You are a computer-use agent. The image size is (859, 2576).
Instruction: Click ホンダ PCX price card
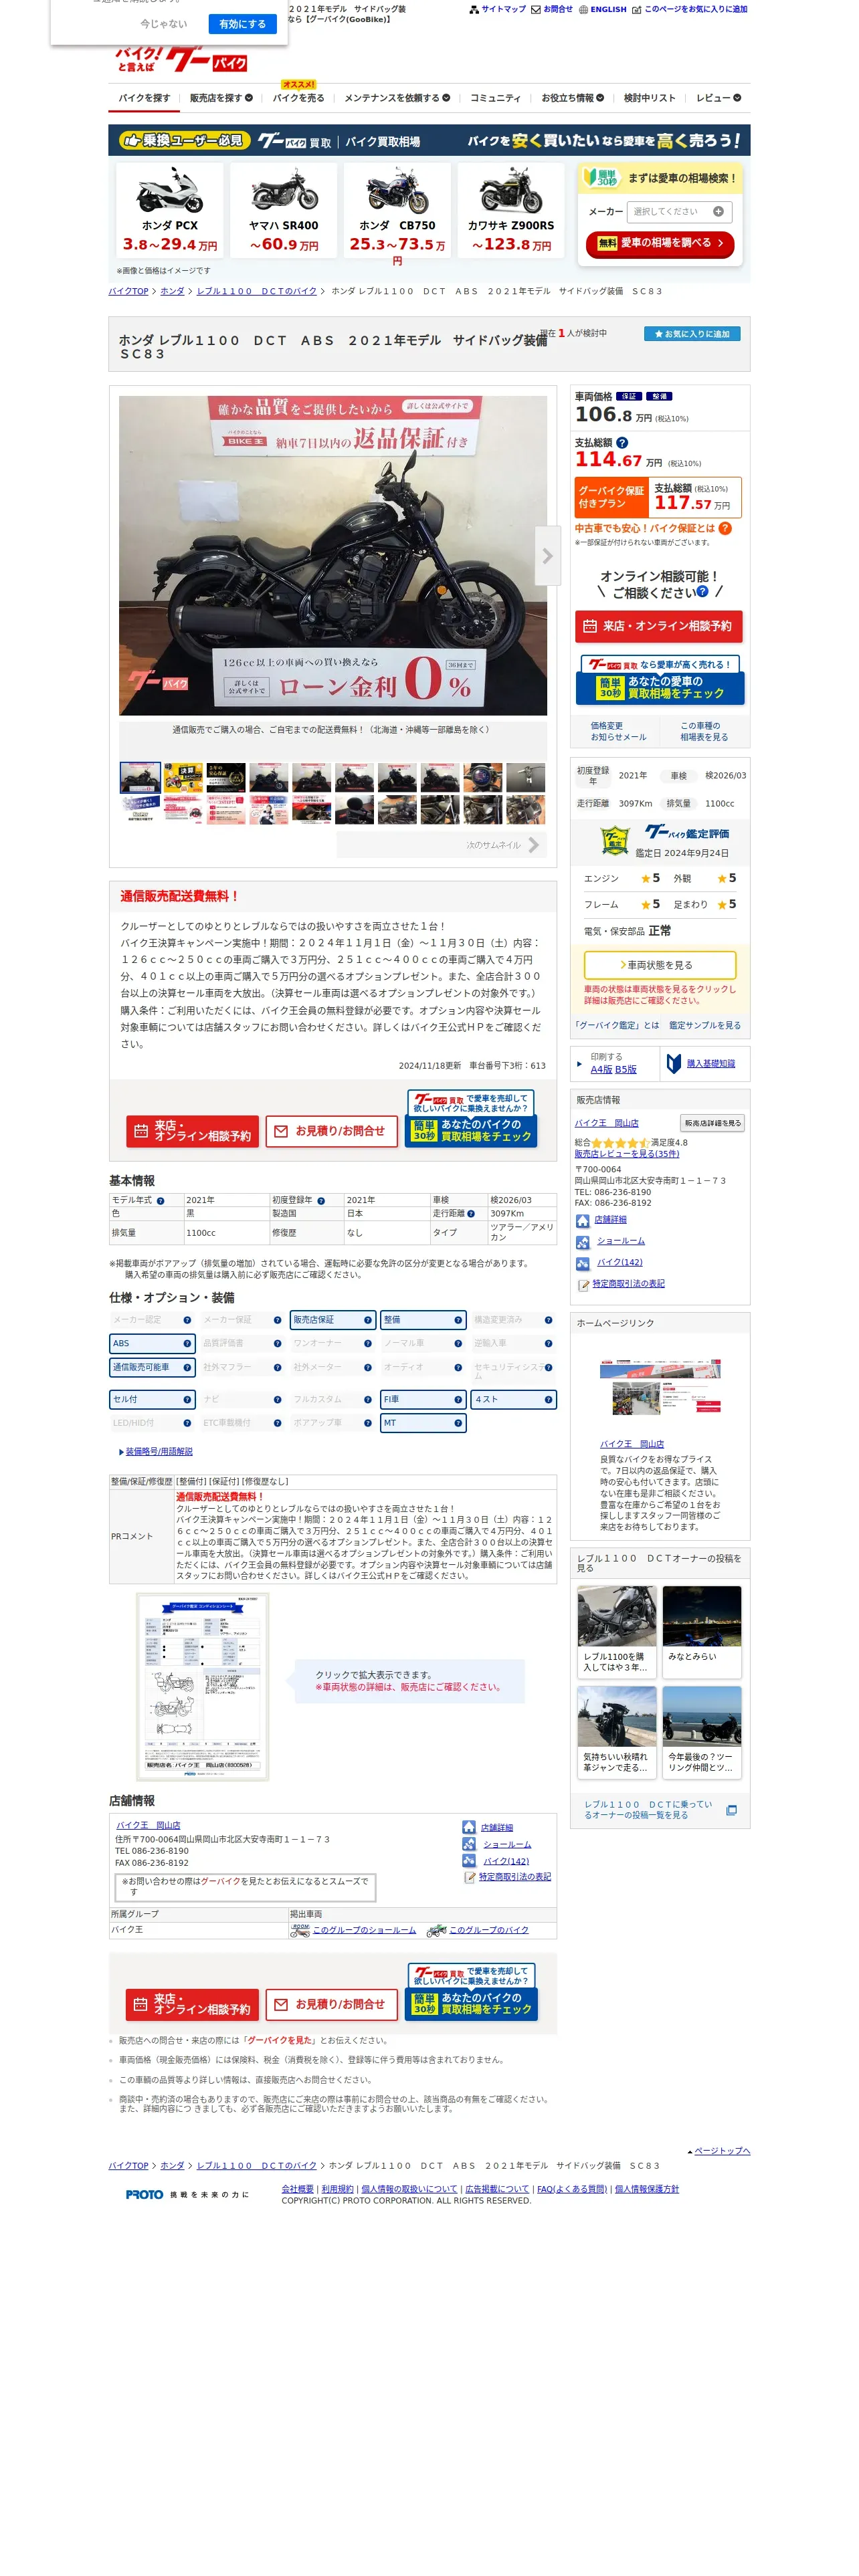(169, 211)
